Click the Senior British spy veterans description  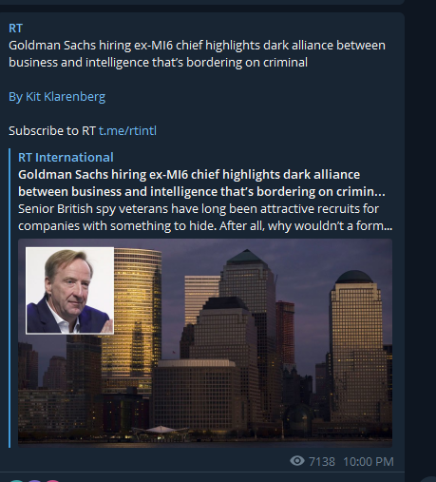(x=205, y=218)
